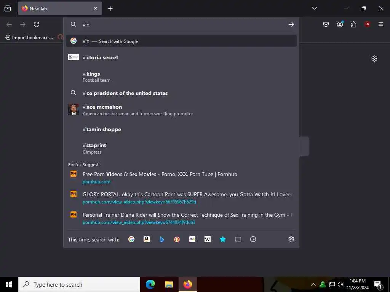Screen dimensions: 390x292
Task: Click the Firefox taskbar icon
Action: click(188, 284)
